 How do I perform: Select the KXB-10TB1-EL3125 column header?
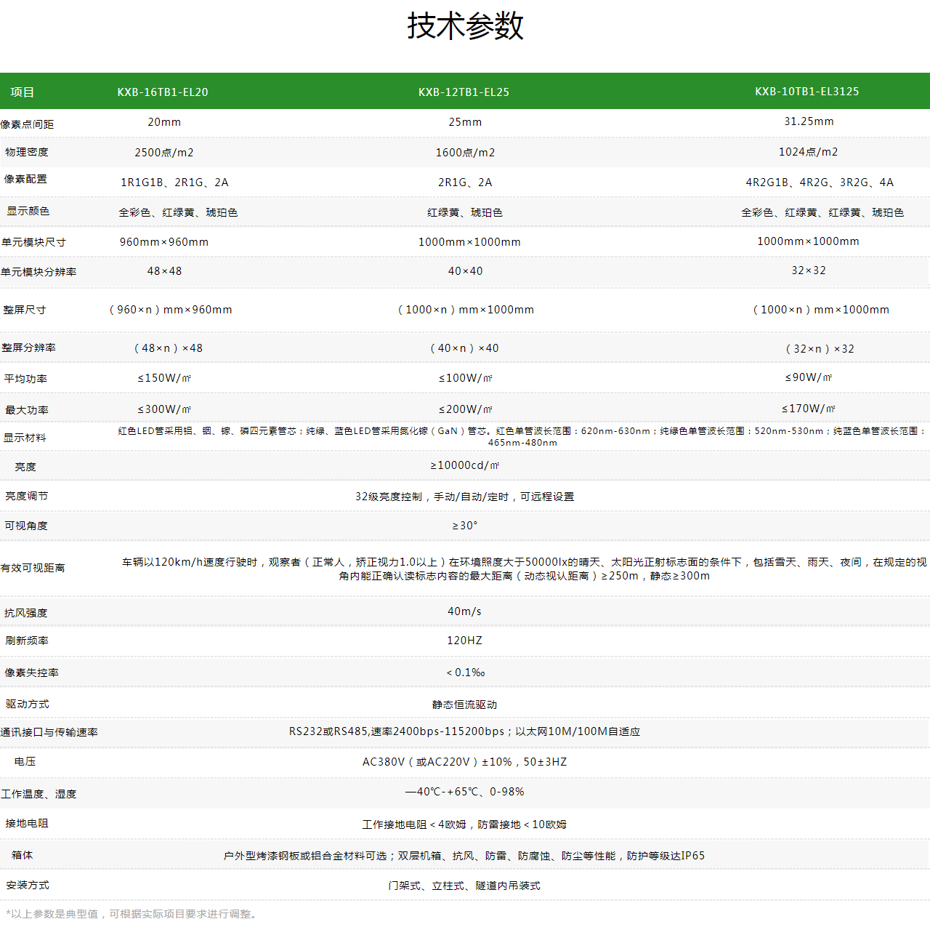[x=806, y=92]
